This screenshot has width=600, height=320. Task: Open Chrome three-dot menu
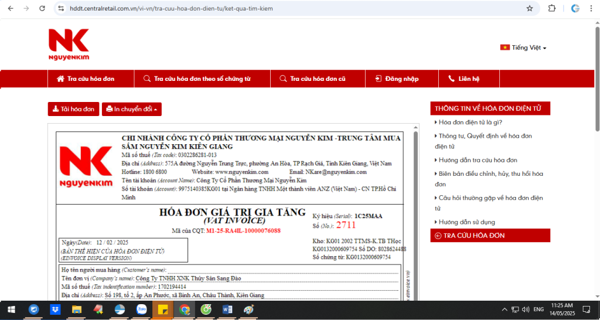591,8
